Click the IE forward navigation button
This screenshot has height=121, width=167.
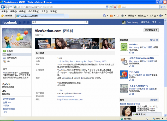[7, 7]
